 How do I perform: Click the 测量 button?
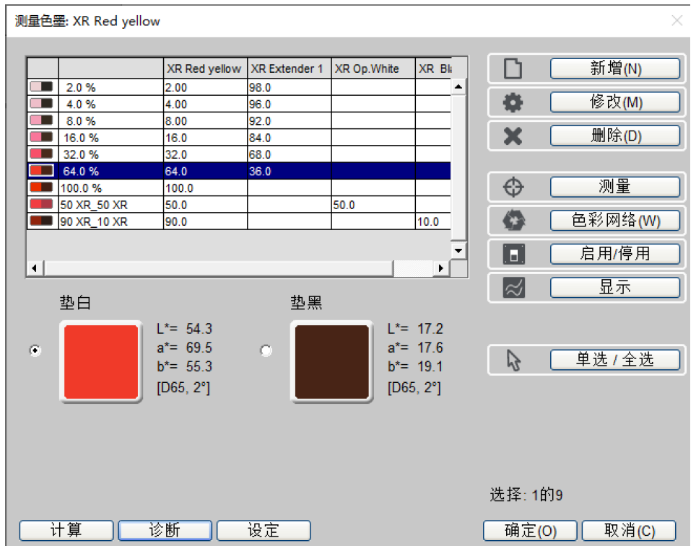coord(614,187)
